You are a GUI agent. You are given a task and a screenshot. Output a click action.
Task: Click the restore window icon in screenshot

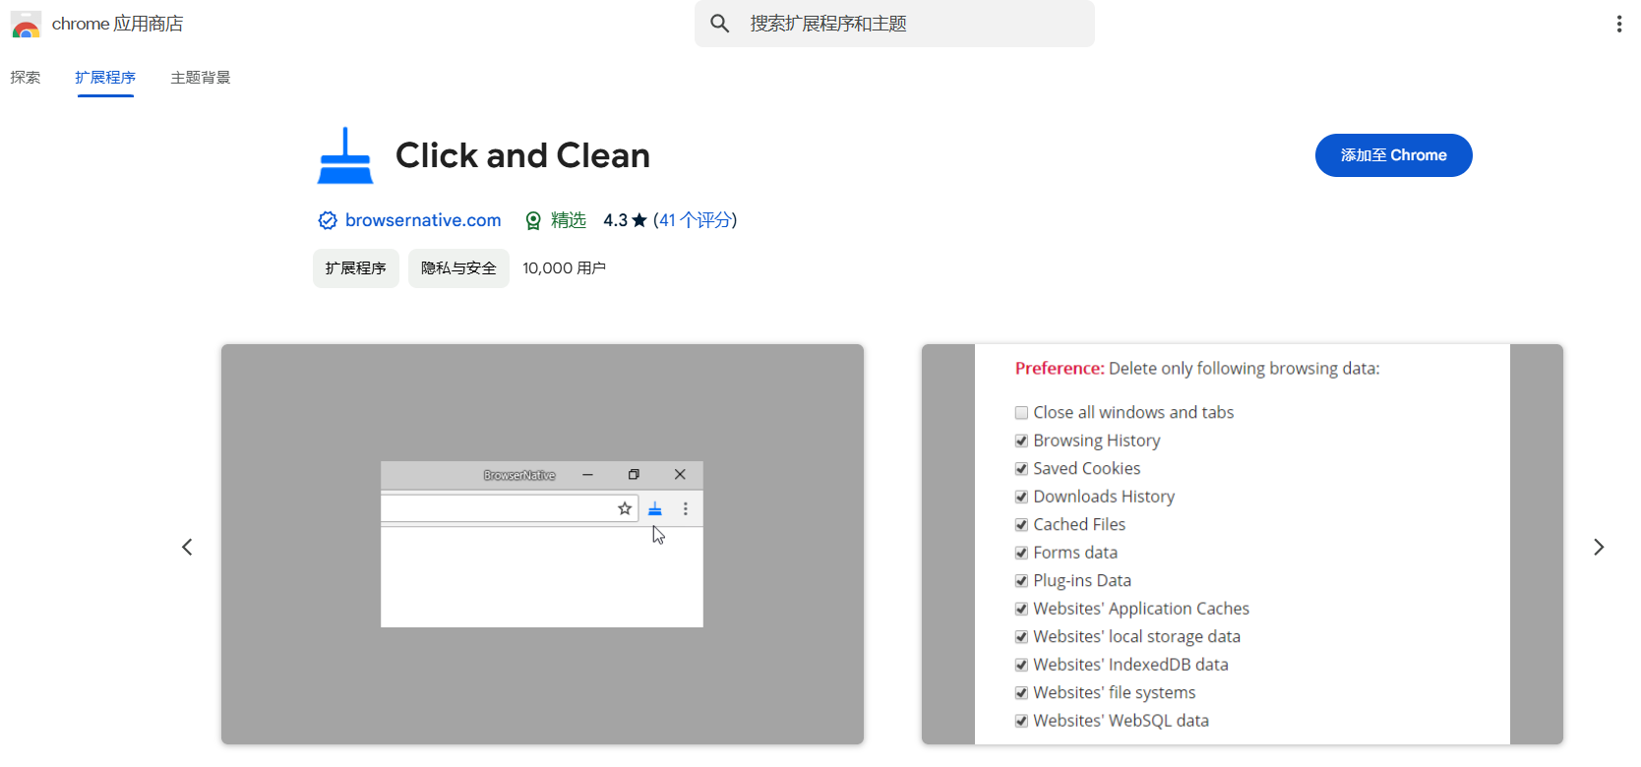634,474
